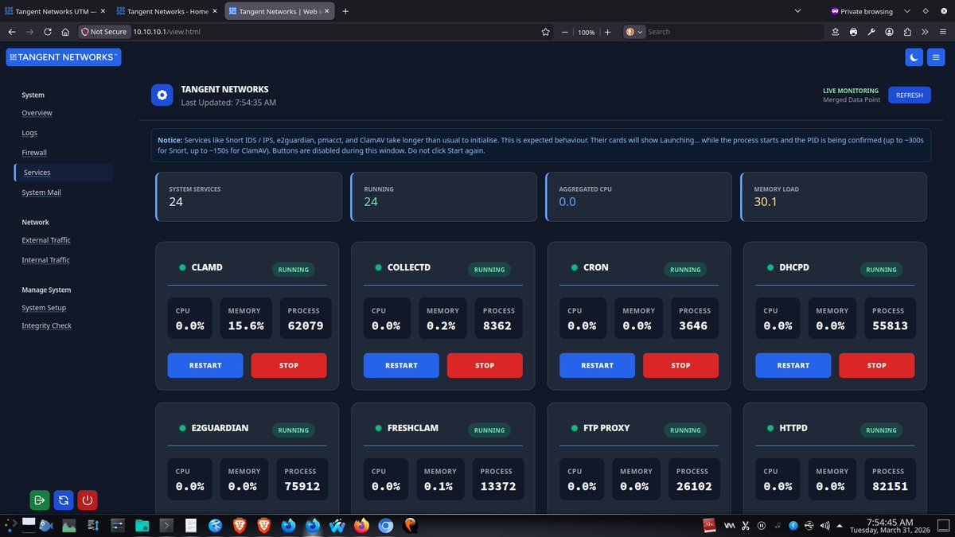Reload the page with browser reload button
Viewport: 955px width, 537px height.
coord(48,32)
